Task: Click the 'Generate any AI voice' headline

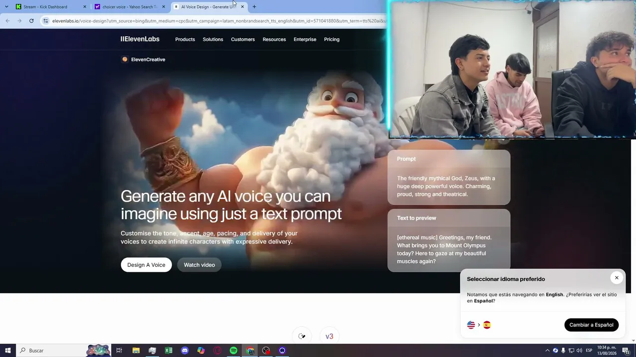Action: click(x=231, y=205)
